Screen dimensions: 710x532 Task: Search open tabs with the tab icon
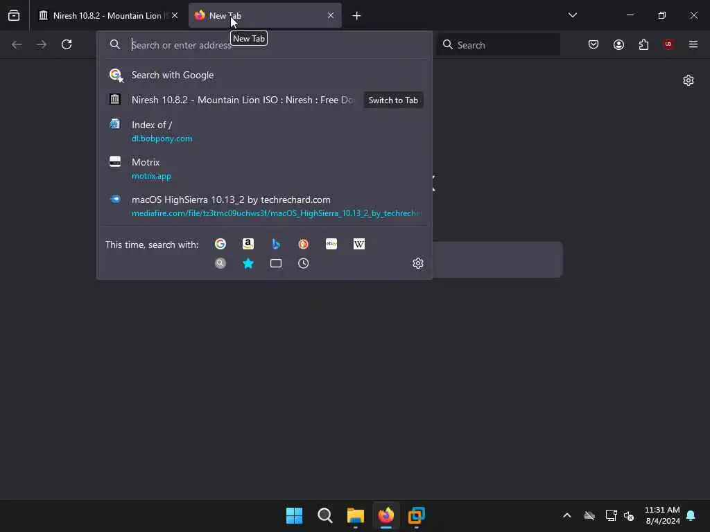(x=276, y=263)
